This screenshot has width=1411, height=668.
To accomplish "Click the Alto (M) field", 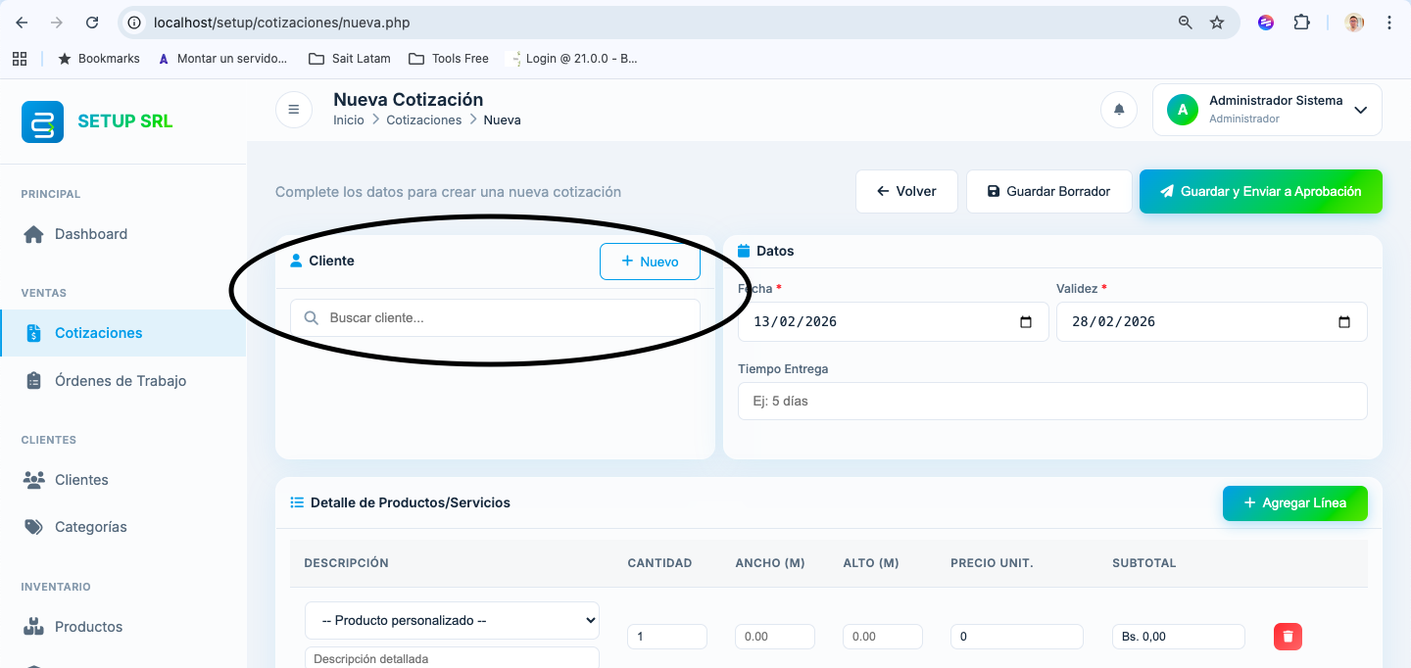I will tap(882, 637).
